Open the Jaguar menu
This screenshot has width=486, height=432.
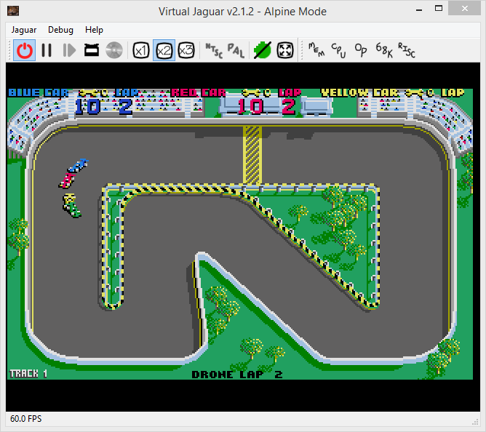tap(25, 30)
